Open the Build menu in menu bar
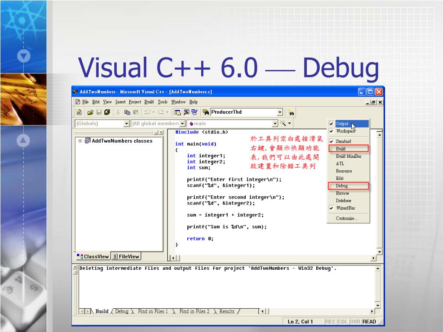This screenshot has width=443, height=332. (149, 102)
